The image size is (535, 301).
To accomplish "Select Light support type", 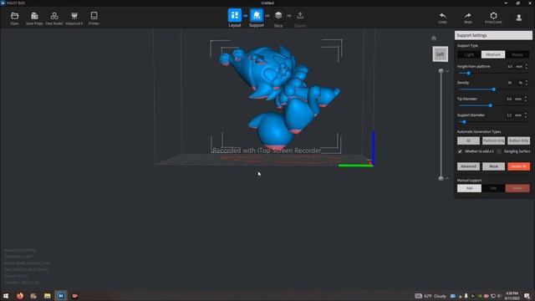I will click(x=469, y=54).
